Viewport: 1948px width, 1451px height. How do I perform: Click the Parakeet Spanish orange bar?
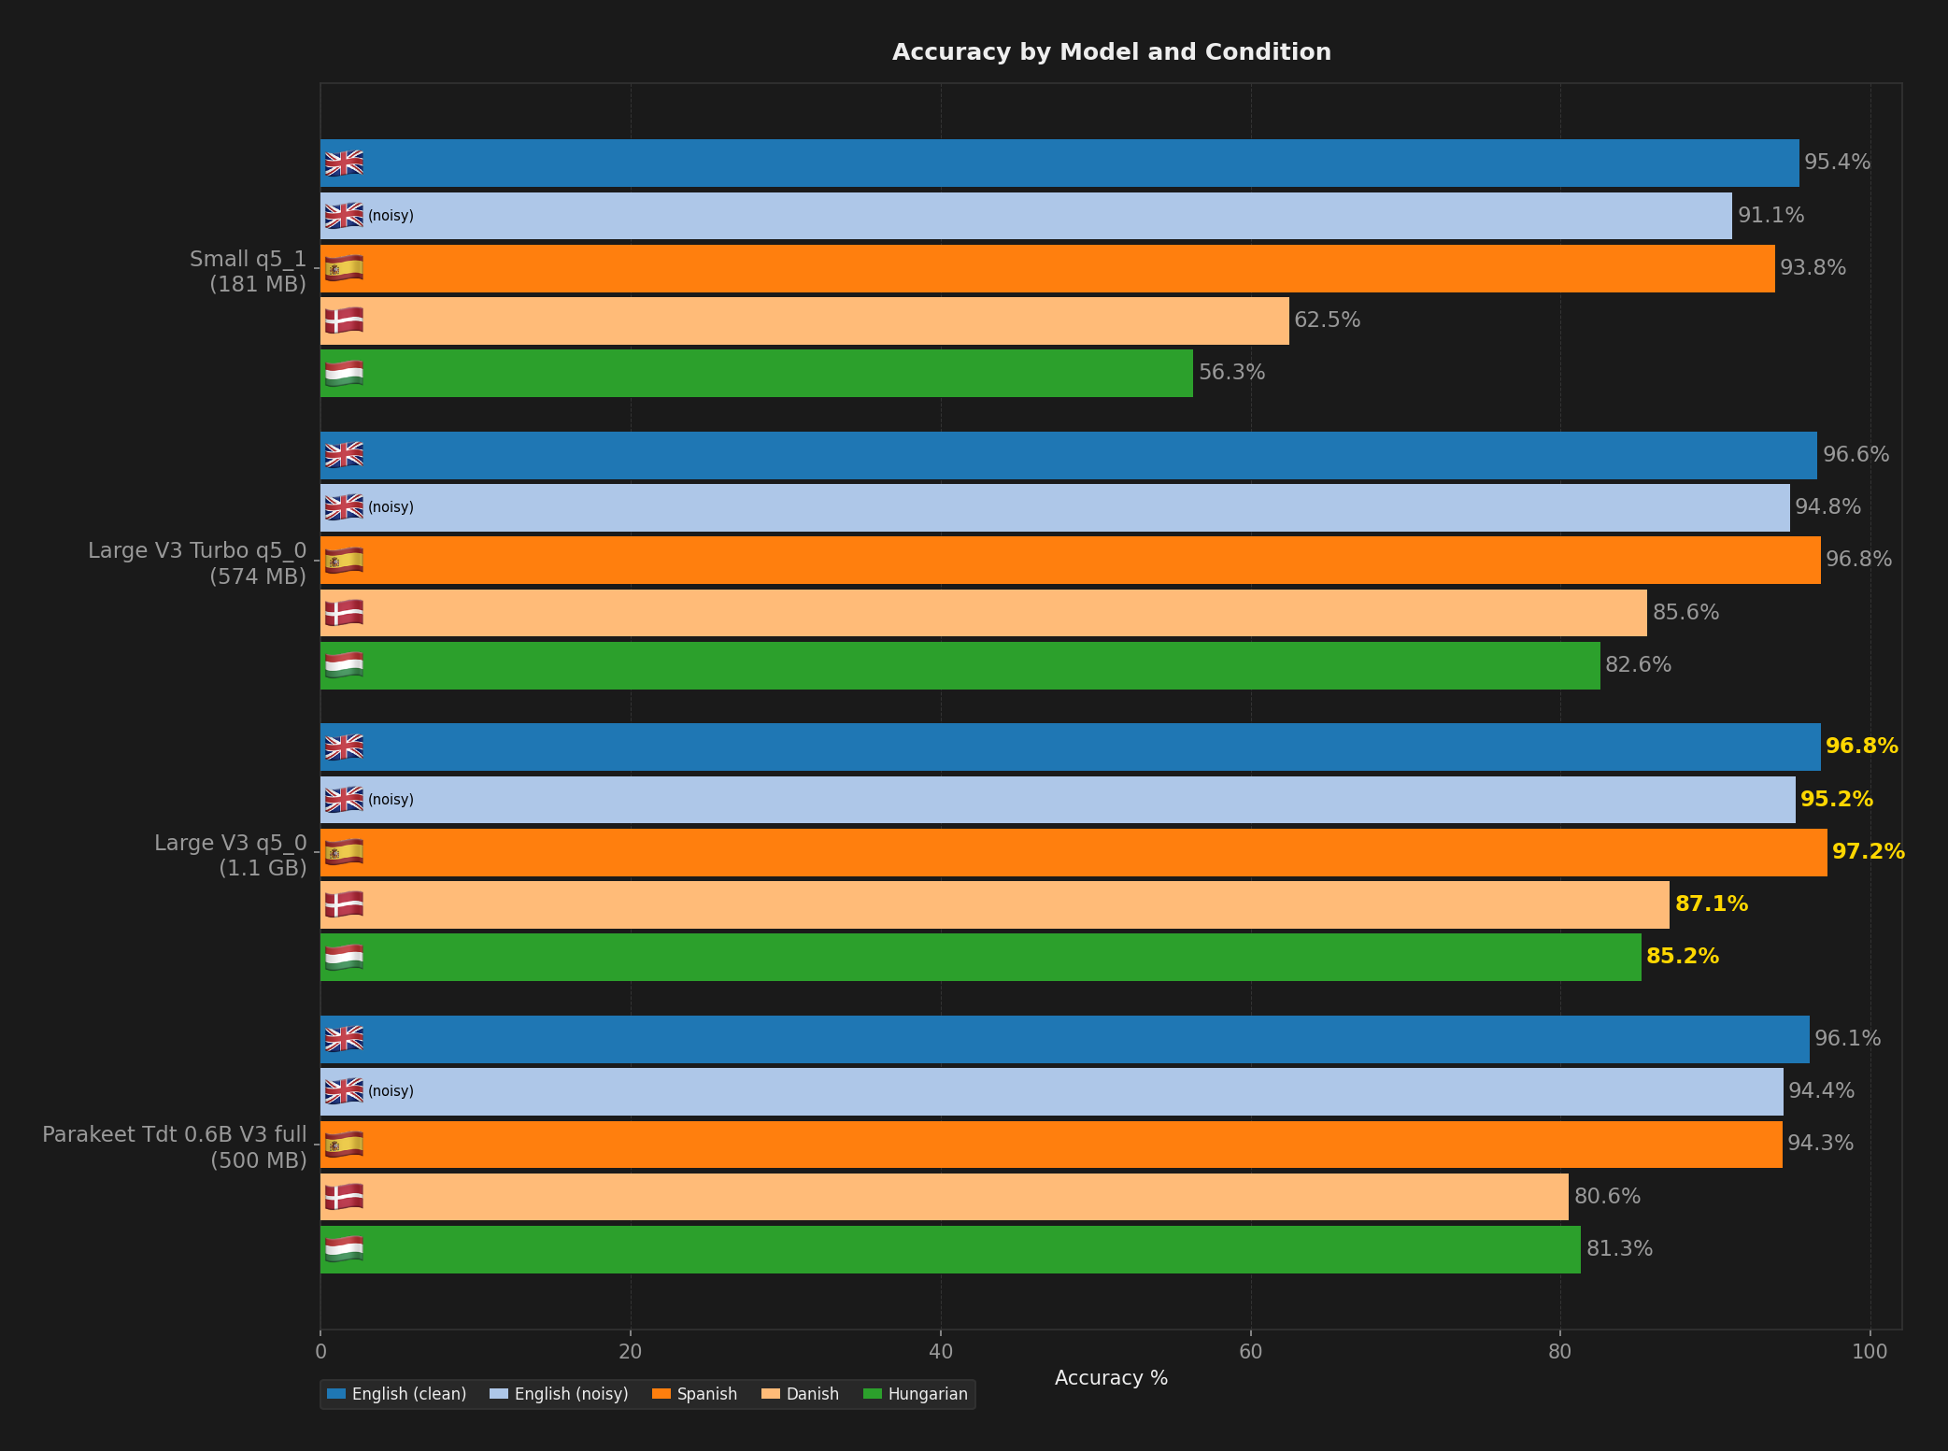pos(1051,1145)
